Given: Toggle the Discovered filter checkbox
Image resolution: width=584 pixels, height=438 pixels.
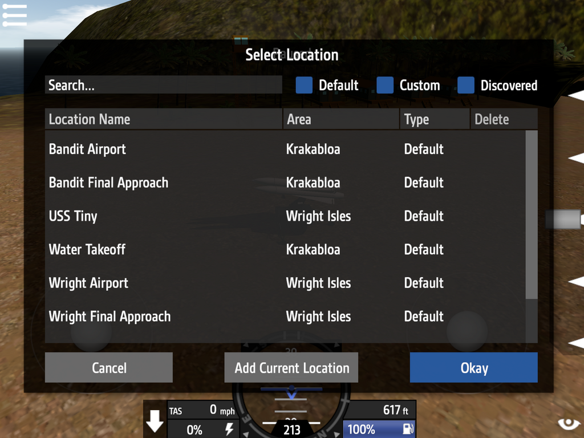Looking at the screenshot, I should click(x=465, y=86).
